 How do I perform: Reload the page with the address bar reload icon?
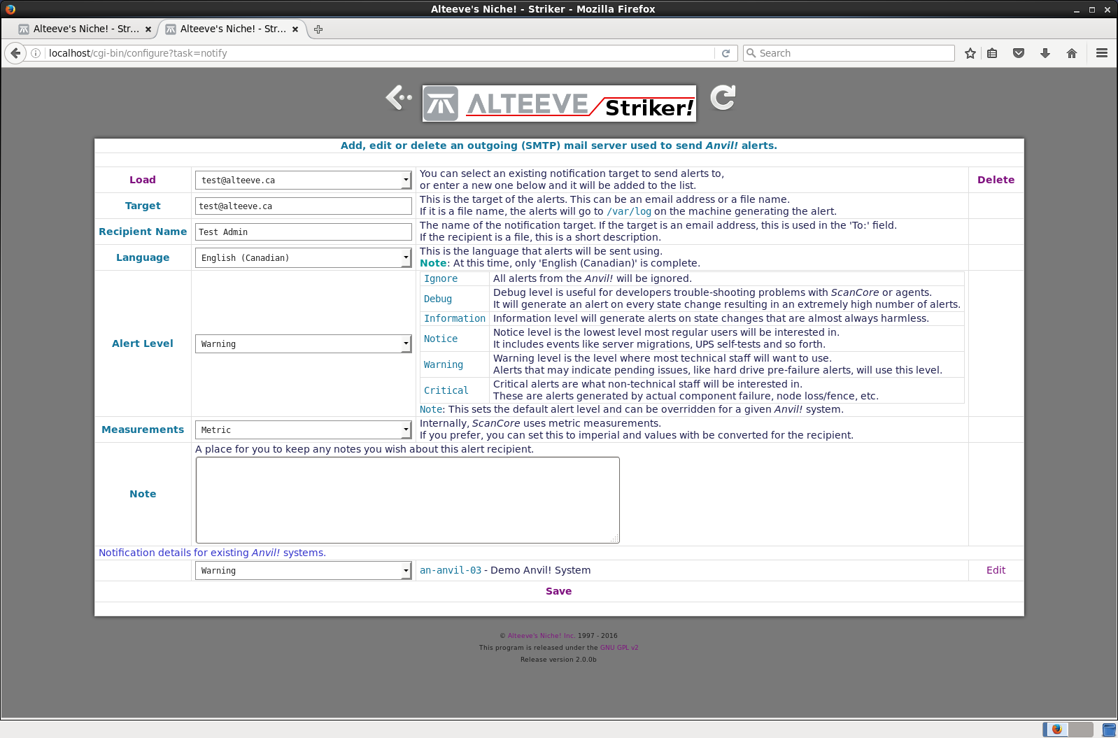[x=726, y=53]
